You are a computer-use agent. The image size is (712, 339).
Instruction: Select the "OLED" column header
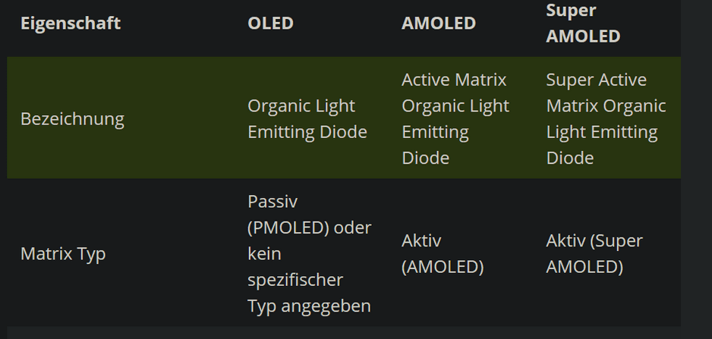(270, 24)
